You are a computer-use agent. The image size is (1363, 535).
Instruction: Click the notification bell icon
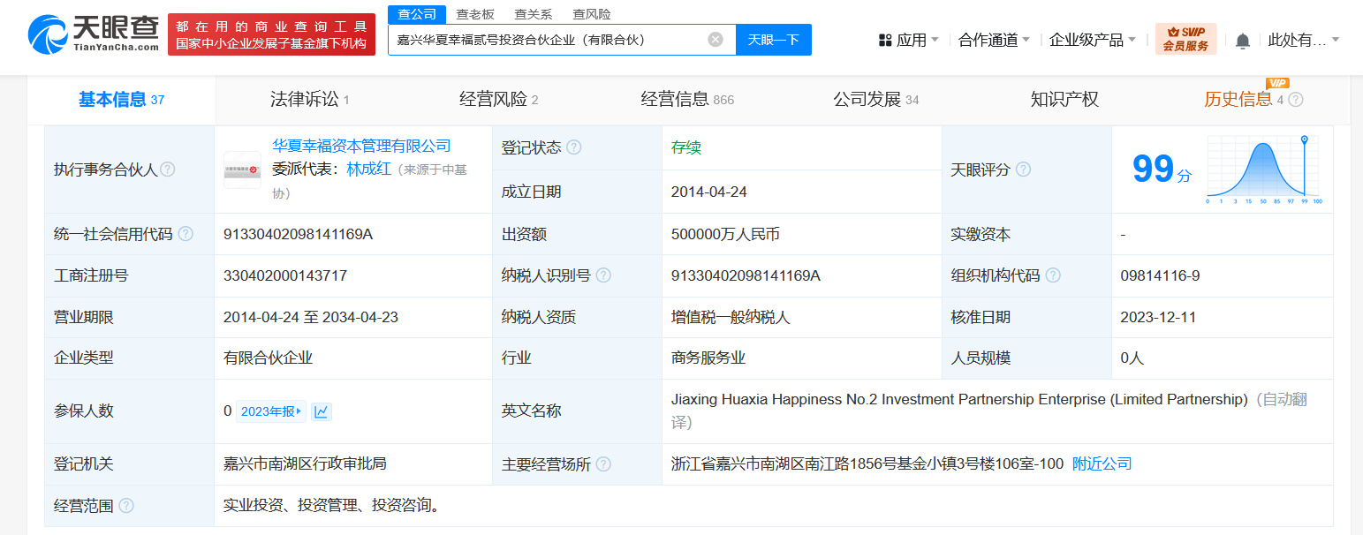[x=1243, y=41]
